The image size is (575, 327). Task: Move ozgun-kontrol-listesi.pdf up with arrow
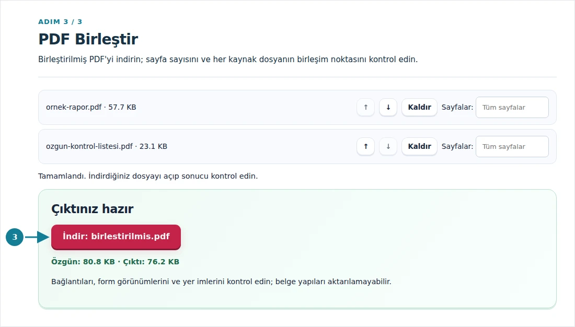click(x=365, y=147)
